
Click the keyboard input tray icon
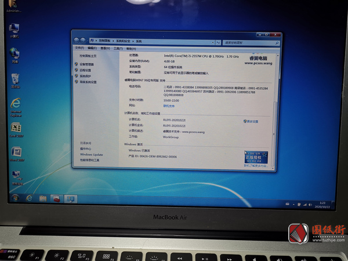pyautogui.click(x=288, y=204)
